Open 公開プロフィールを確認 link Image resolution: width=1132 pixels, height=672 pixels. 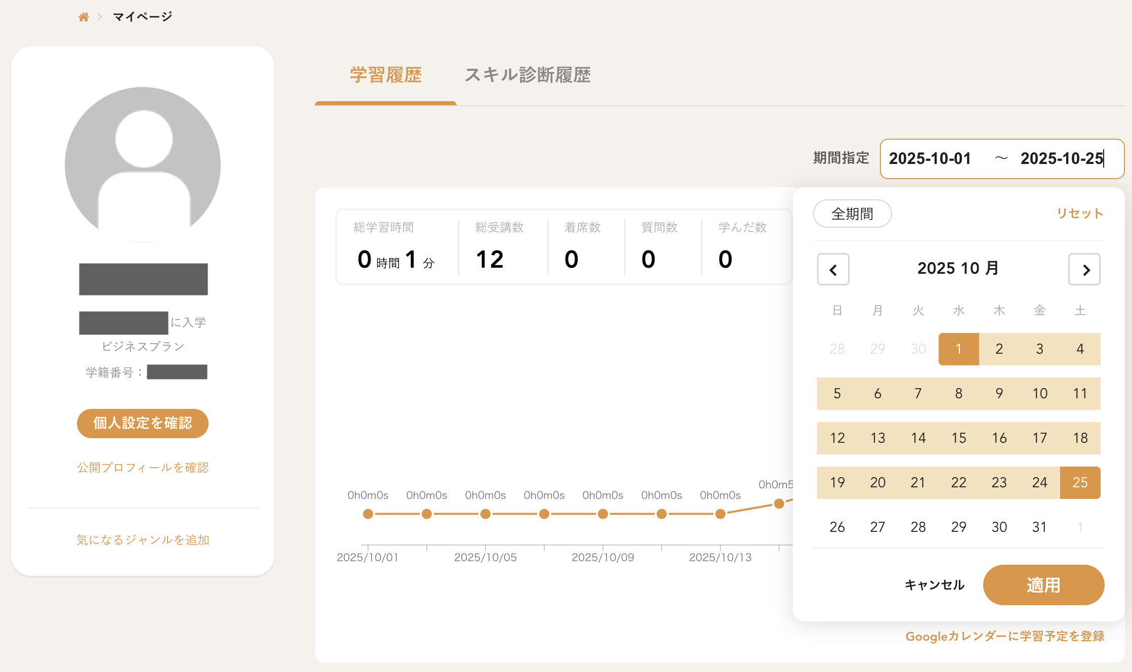tap(143, 468)
